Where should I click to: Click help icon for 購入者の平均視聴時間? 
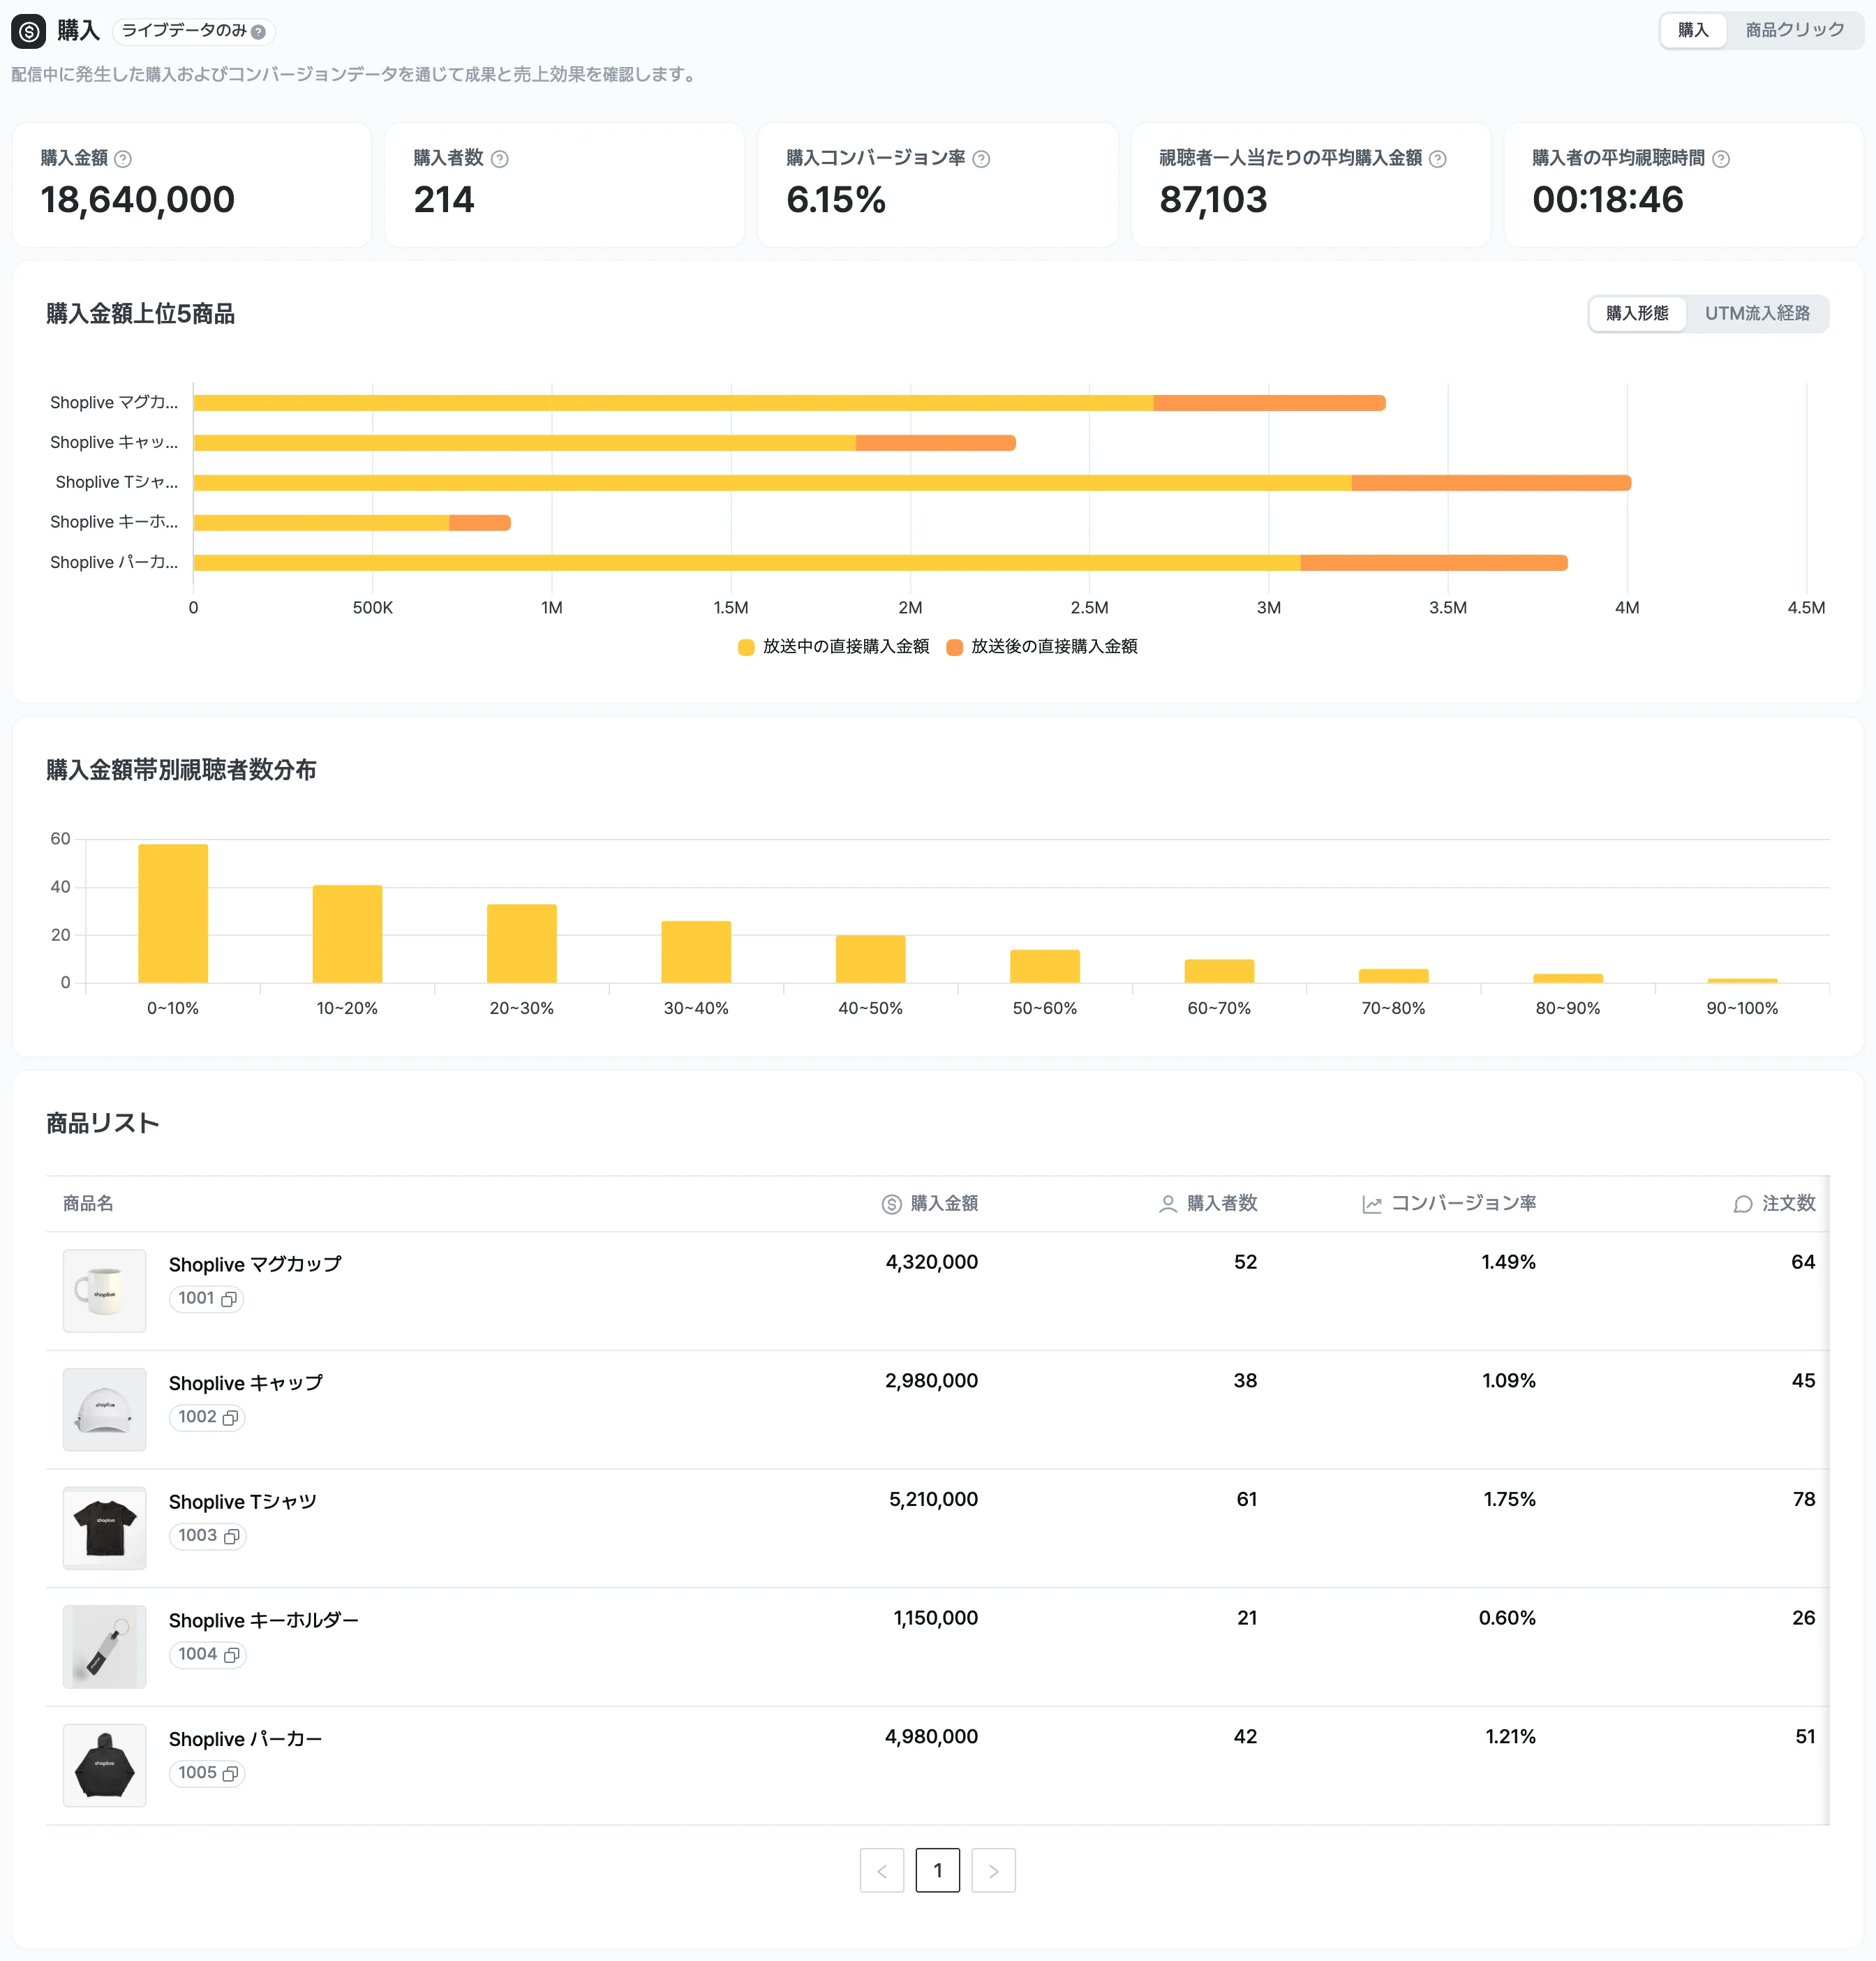tap(1721, 159)
